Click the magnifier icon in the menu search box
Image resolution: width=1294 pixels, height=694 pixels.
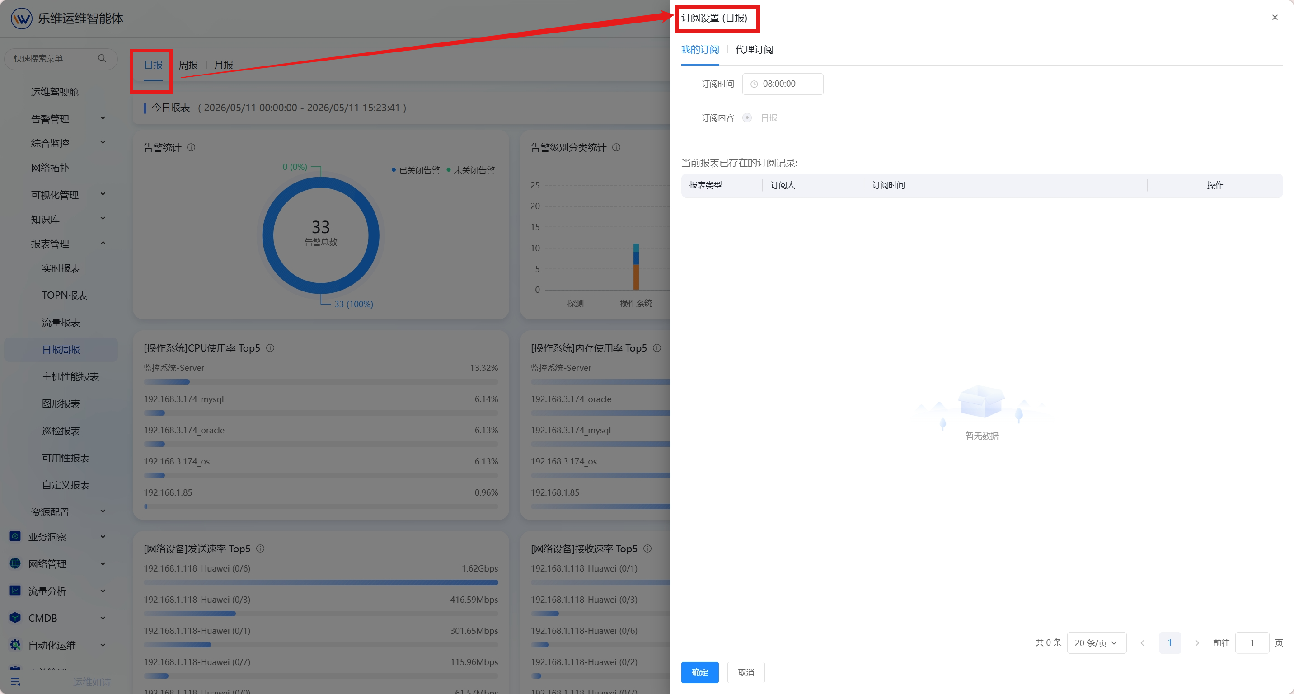click(102, 58)
